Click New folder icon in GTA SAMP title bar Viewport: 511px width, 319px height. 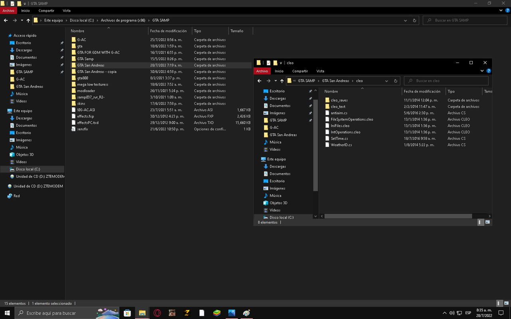(19, 4)
